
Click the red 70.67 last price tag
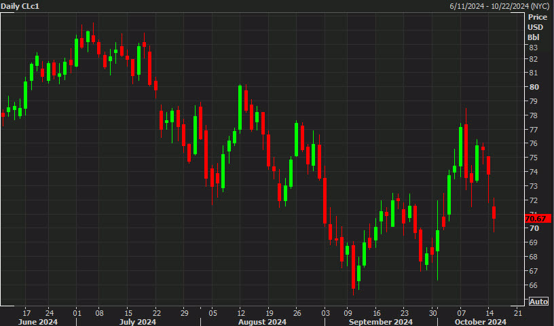(538, 219)
